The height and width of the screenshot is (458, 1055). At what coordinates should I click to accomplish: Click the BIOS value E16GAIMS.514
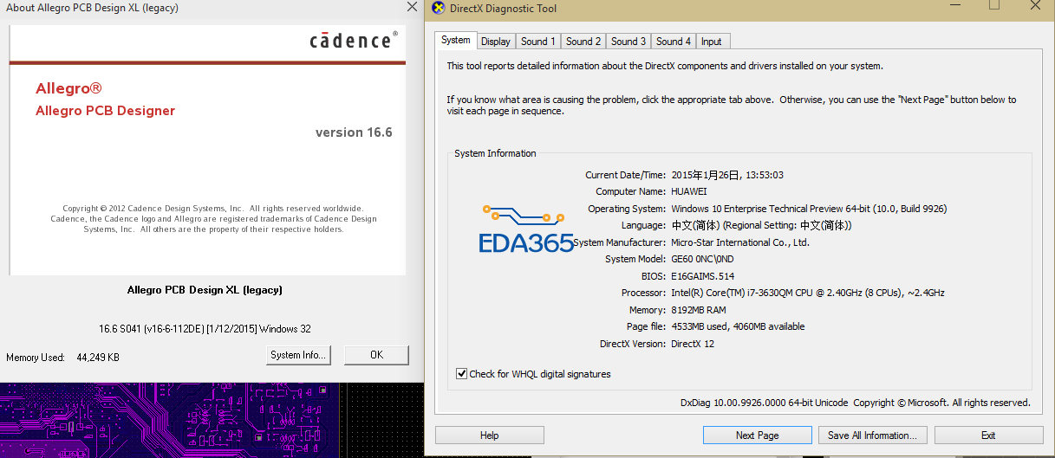[x=702, y=276]
